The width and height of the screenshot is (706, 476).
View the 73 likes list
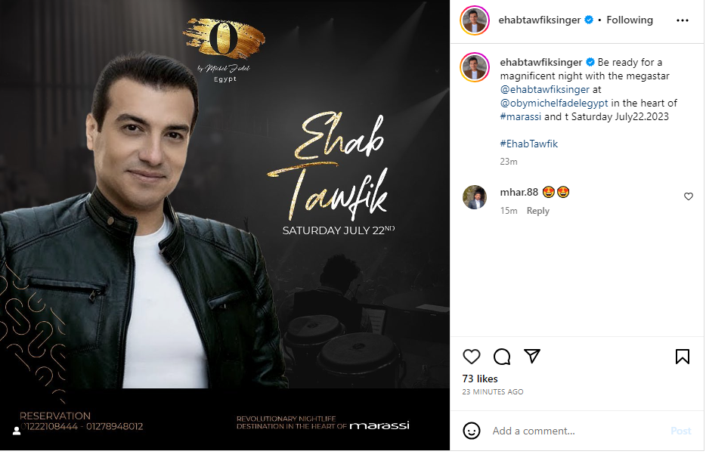[x=480, y=379]
